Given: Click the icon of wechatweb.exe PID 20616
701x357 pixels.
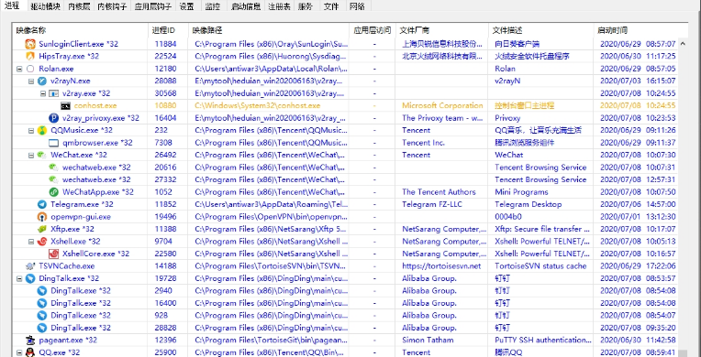Looking at the screenshot, I should 53,168.
